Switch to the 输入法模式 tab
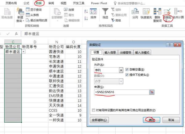Viewport: 185px width, 134px height. (142, 53)
